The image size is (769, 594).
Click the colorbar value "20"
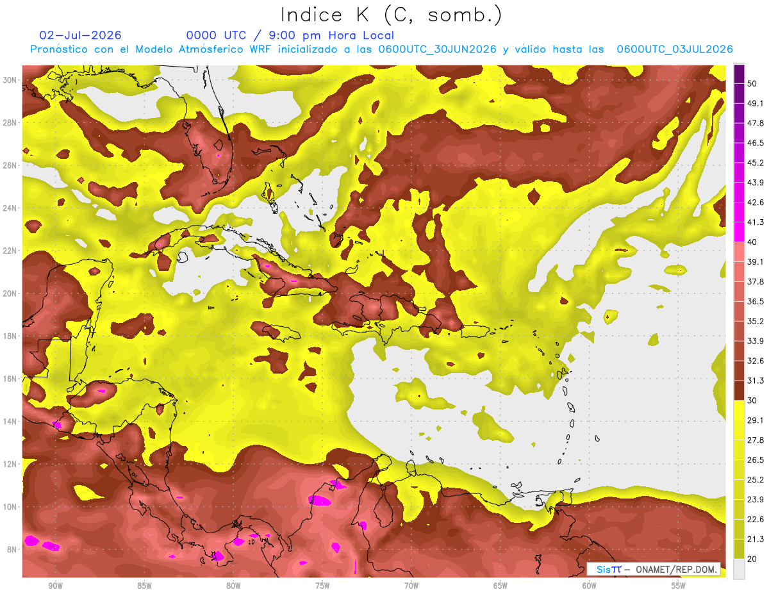click(752, 558)
